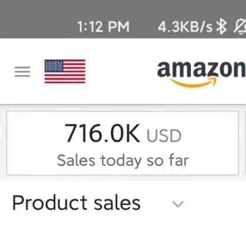The height and width of the screenshot is (228, 246).
Task: Tap the 4.3KB/s network speed indicator
Action: 185,27
